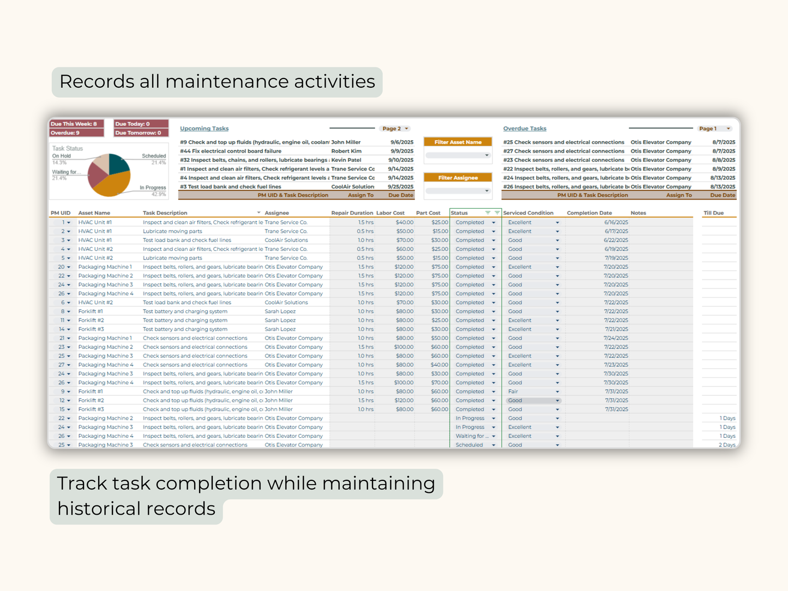Select upcoming task #44 Fix electrical control board
This screenshot has height=591, width=788.
tap(231, 151)
